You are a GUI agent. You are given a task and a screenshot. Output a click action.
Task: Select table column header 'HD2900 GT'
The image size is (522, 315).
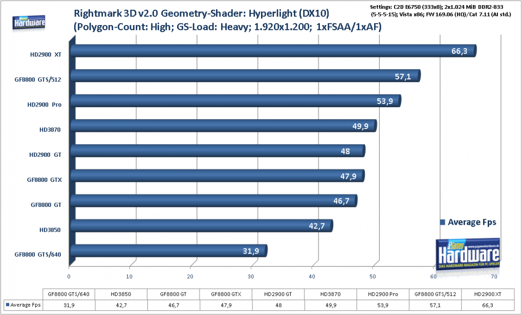(x=278, y=295)
